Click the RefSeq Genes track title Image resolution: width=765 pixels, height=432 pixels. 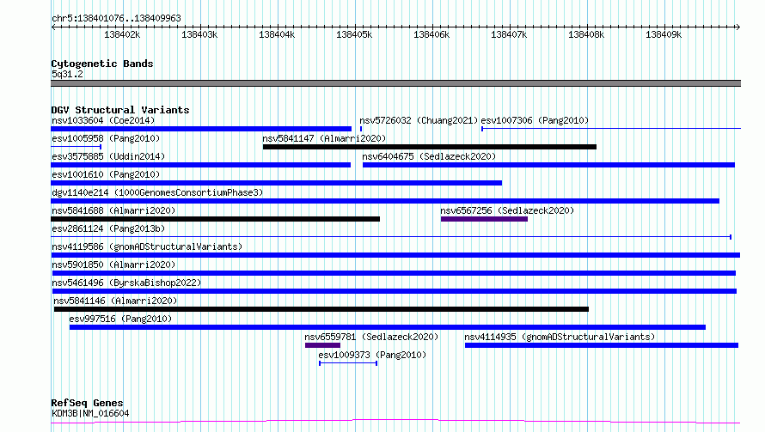coord(88,403)
